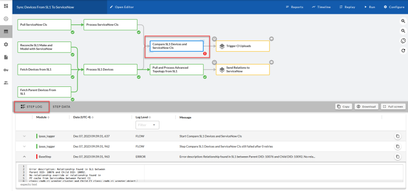This screenshot has width=408, height=191.
Task: Copy the BaseStep error row message
Action: 397,157
